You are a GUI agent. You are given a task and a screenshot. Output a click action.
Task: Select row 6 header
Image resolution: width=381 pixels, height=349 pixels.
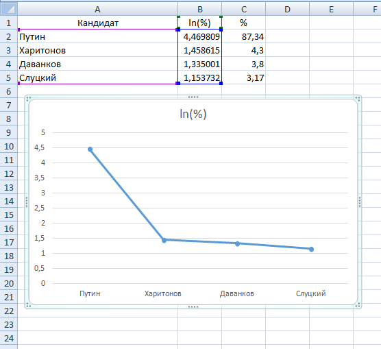[x=9, y=91]
